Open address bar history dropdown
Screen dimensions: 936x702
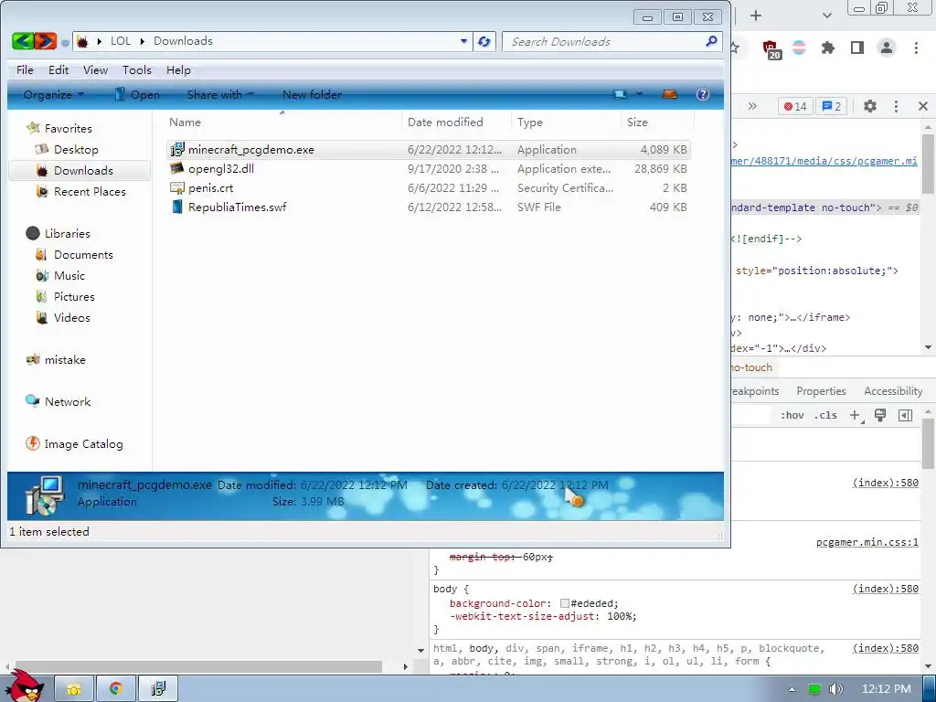click(x=463, y=41)
